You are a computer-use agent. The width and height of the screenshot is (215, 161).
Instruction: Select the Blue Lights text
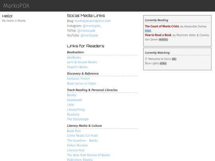(152, 63)
